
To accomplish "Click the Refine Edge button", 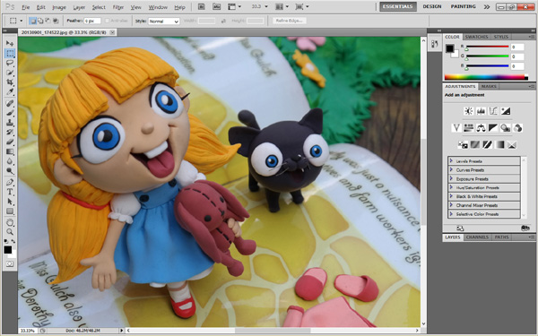I will pos(289,21).
